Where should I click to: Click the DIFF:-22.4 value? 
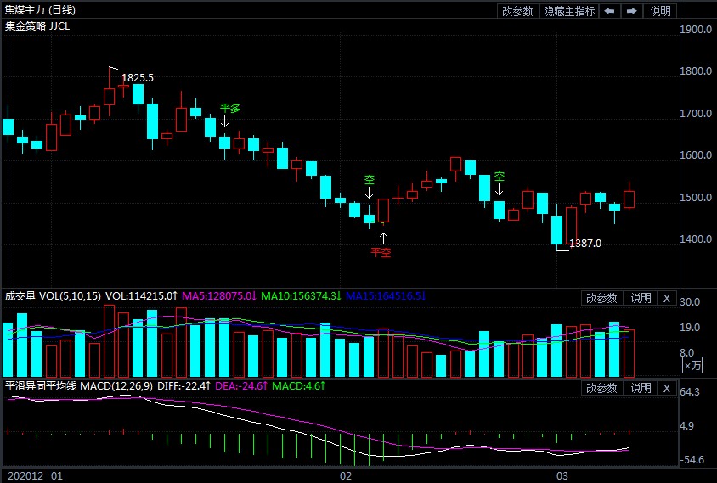click(183, 386)
